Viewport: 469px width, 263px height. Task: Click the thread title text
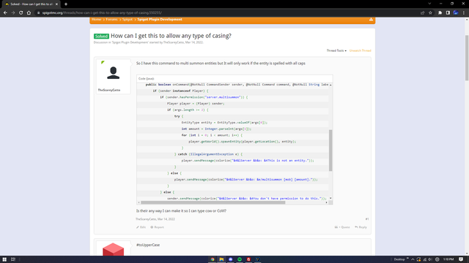[171, 36]
